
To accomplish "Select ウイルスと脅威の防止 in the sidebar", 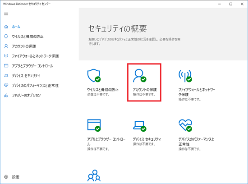I will click(28, 37).
